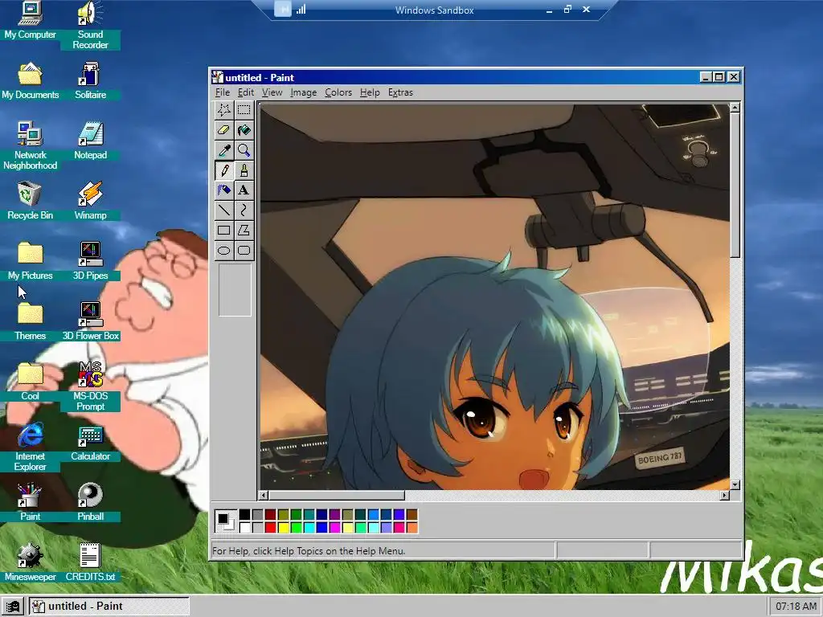This screenshot has width=823, height=617.
Task: Select the Themes folder on desktop
Action: coord(30,322)
